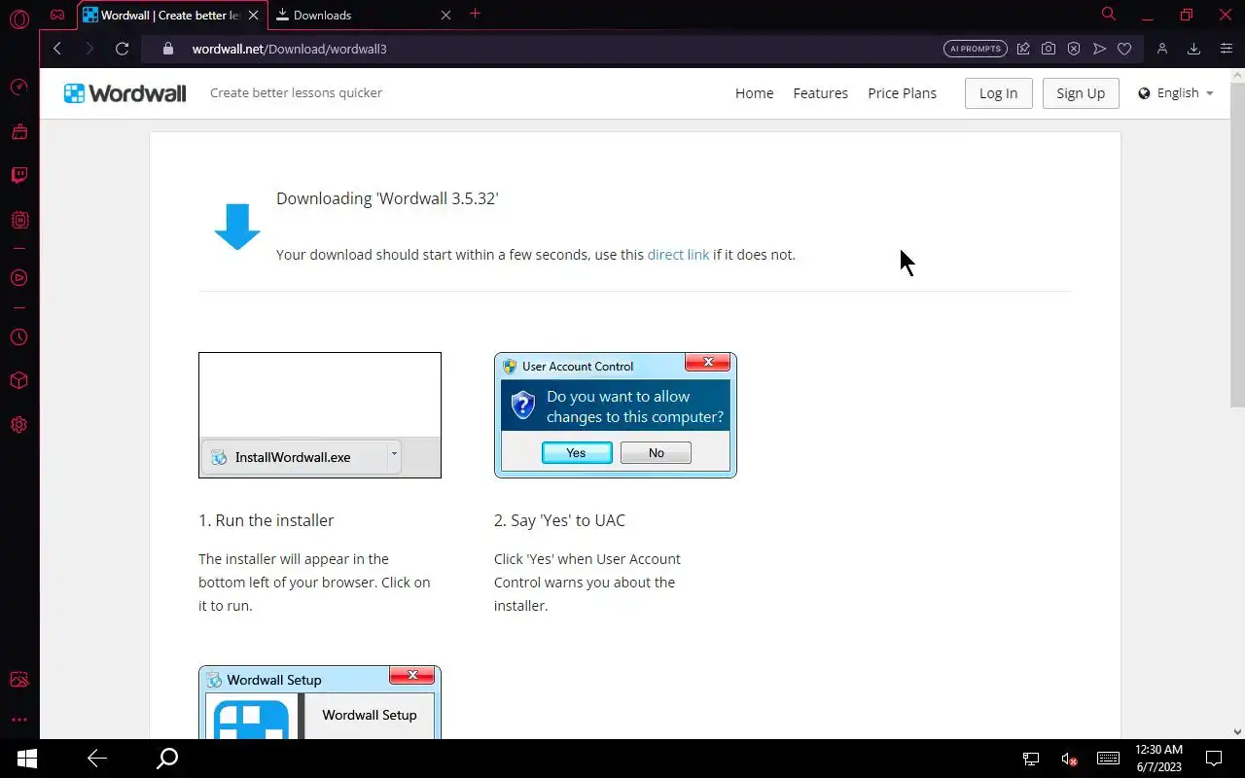The width and height of the screenshot is (1245, 778).
Task: Open Extensions cube icon in sidebar
Action: [18, 381]
